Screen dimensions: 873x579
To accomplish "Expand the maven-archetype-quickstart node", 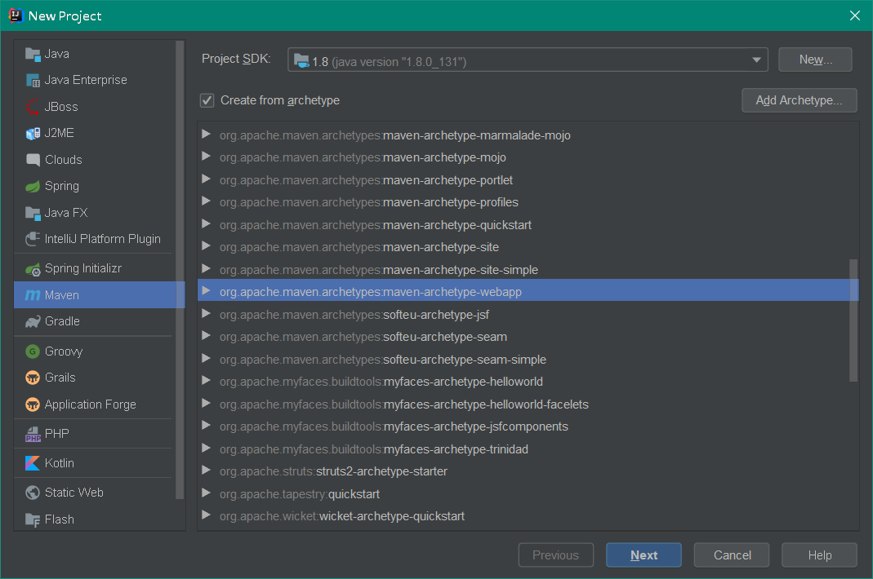I will (206, 223).
